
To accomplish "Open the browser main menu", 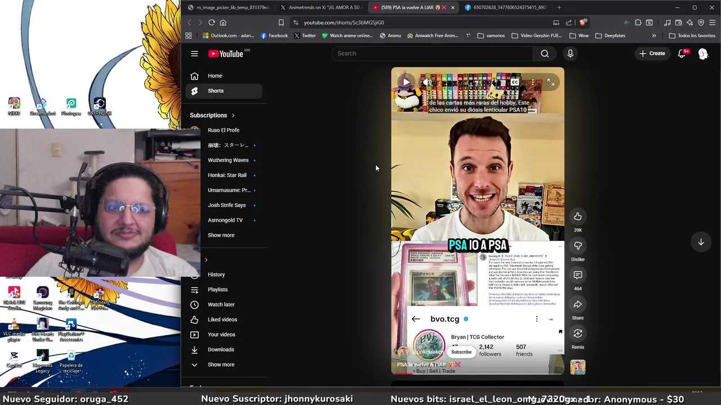I will (x=713, y=22).
